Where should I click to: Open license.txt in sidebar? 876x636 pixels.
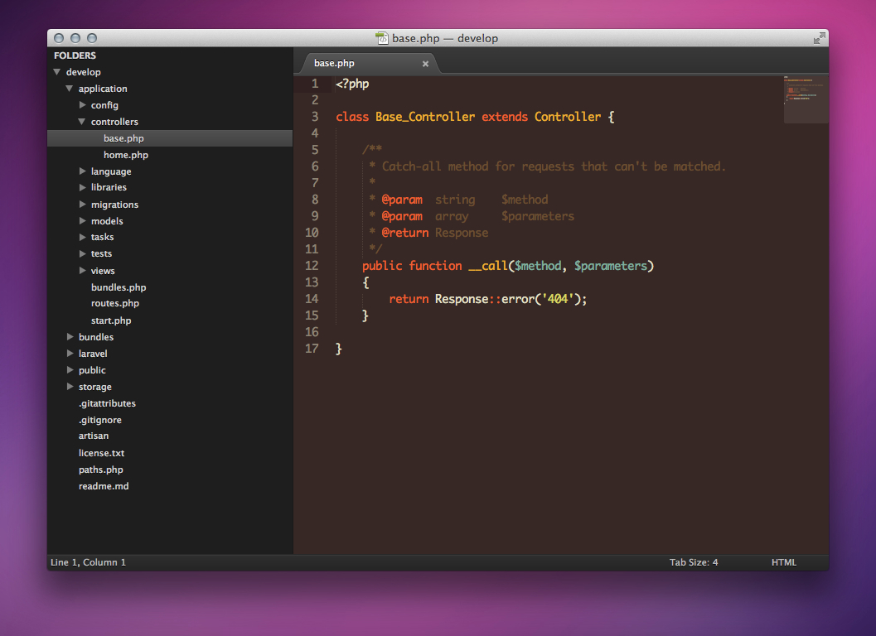(102, 453)
